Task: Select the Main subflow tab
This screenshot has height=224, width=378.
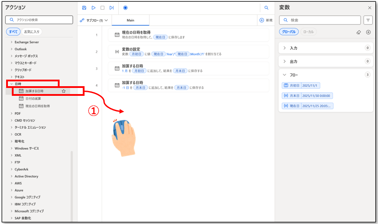Action: click(x=131, y=20)
